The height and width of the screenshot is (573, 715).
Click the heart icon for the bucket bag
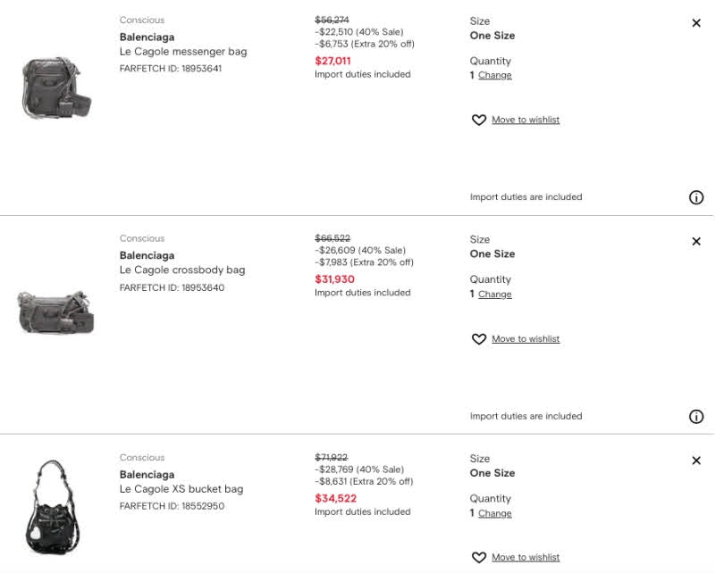479,558
